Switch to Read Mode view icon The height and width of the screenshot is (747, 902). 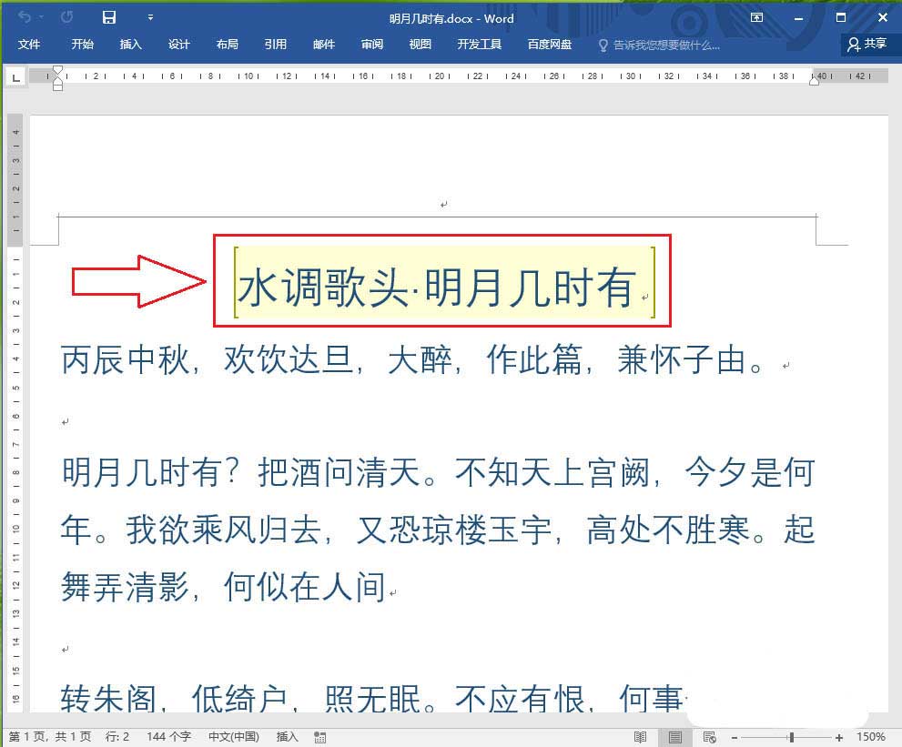coord(640,737)
